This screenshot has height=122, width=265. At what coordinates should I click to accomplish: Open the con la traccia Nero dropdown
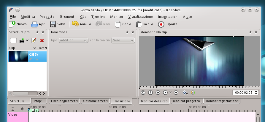point(123,40)
